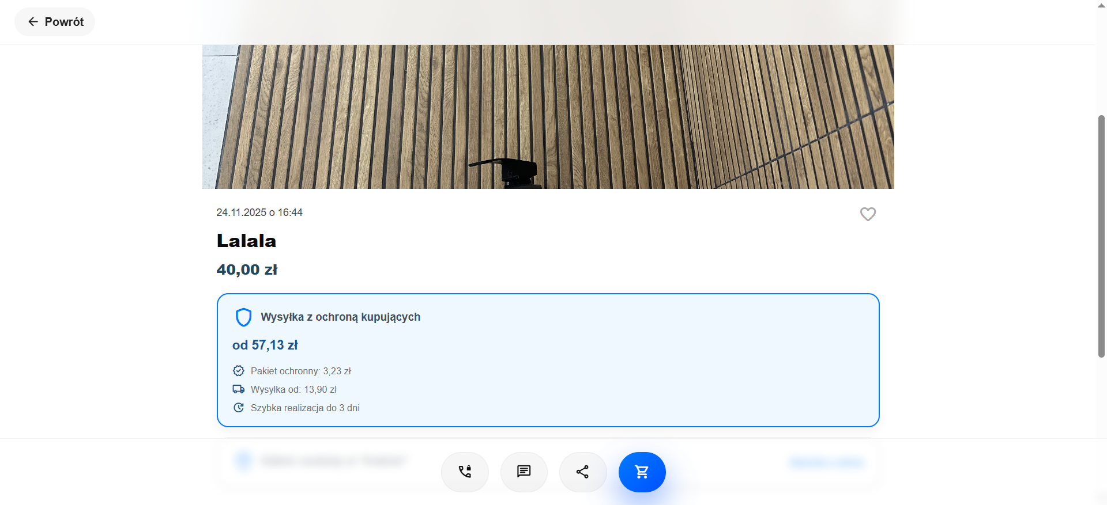Click Szybka realizacja do 3 dni text
Viewport: 1107px width, 505px height.
click(305, 408)
